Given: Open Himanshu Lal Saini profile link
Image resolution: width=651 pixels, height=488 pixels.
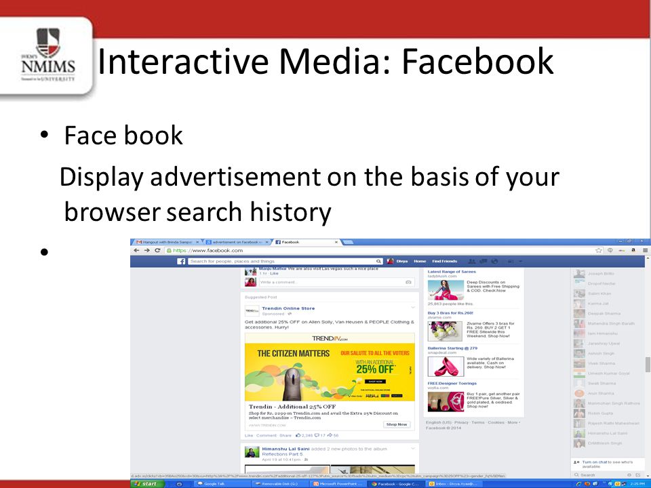Looking at the screenshot, I should pyautogui.click(x=285, y=449).
